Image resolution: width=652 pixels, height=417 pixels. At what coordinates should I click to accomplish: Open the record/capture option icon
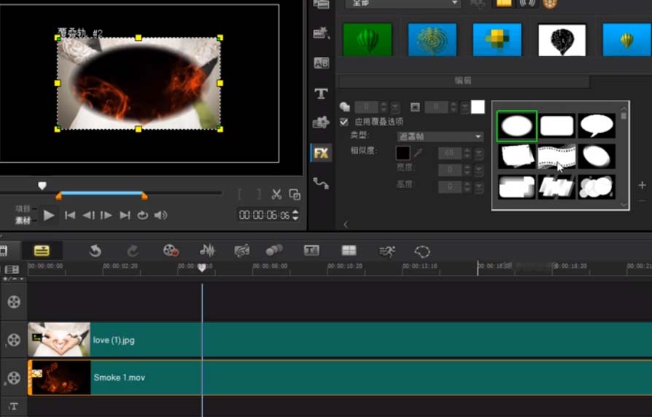pyautogui.click(x=171, y=251)
